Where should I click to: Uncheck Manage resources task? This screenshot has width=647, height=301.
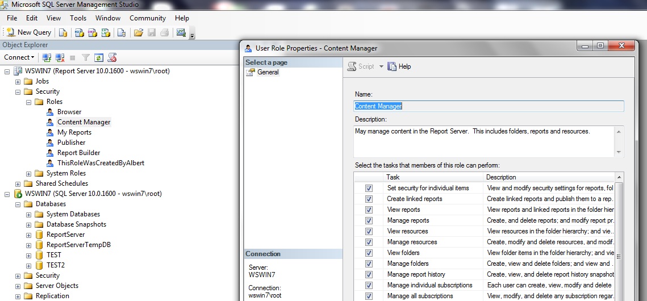tap(369, 242)
